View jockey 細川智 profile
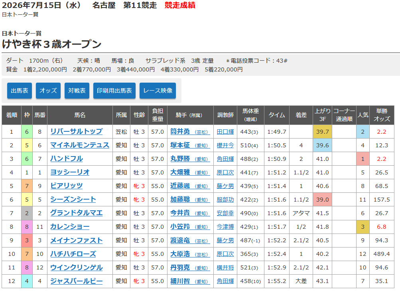This screenshot has width=400, height=293. click(190, 281)
